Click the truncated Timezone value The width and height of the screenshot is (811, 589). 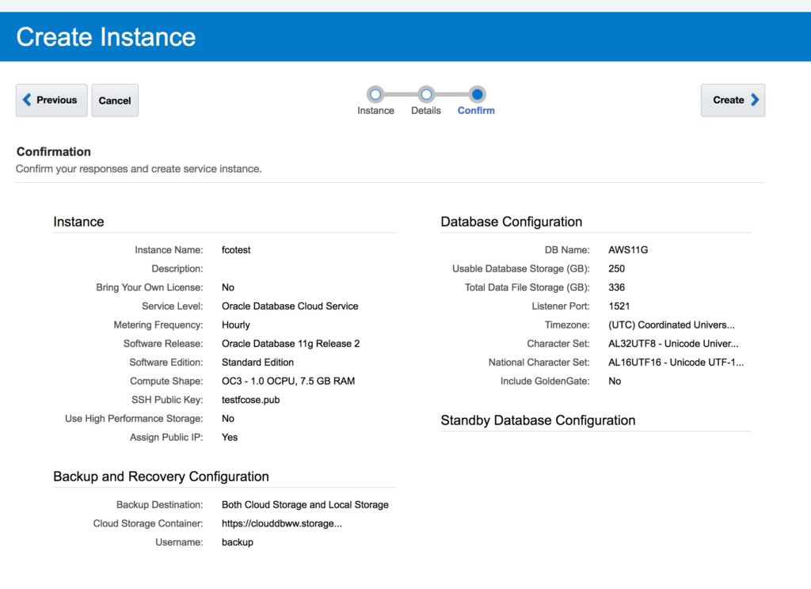tap(672, 325)
